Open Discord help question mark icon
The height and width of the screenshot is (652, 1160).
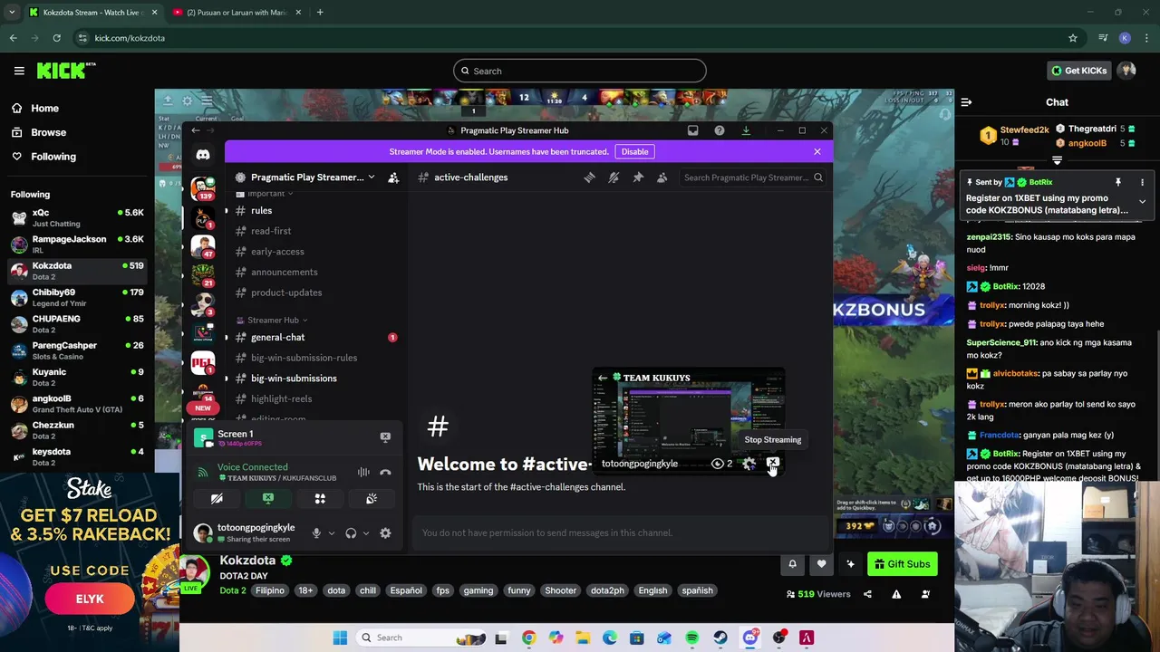pyautogui.click(x=720, y=130)
